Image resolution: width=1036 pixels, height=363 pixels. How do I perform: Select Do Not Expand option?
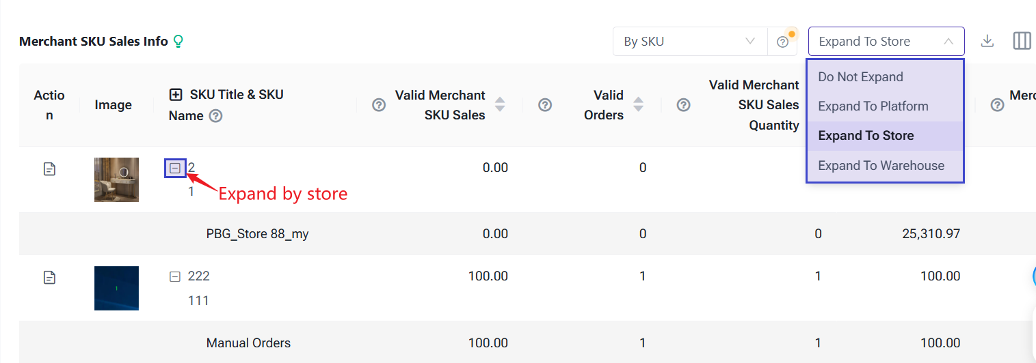tap(860, 77)
